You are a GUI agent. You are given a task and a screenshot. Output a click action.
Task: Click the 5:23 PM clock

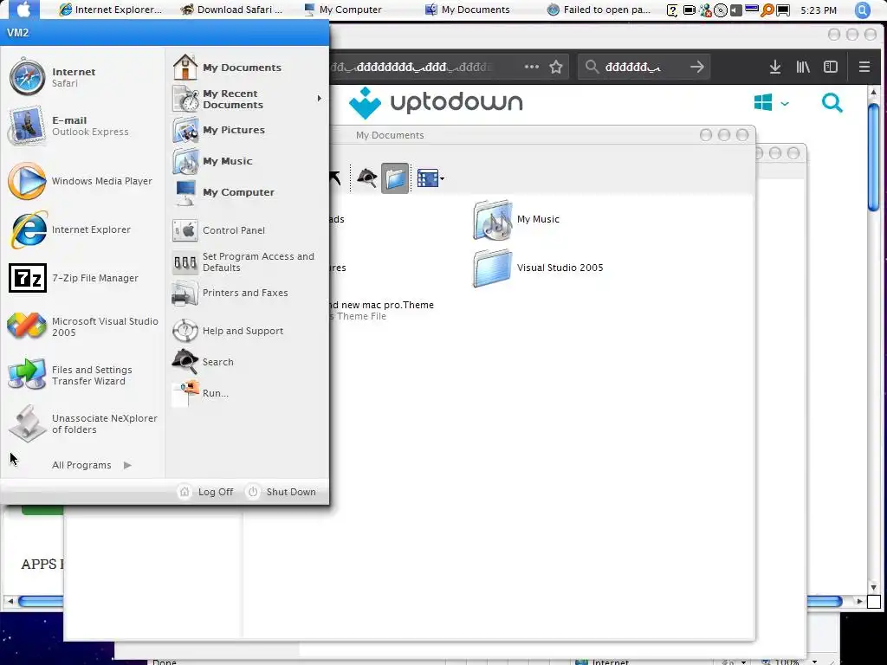819,10
